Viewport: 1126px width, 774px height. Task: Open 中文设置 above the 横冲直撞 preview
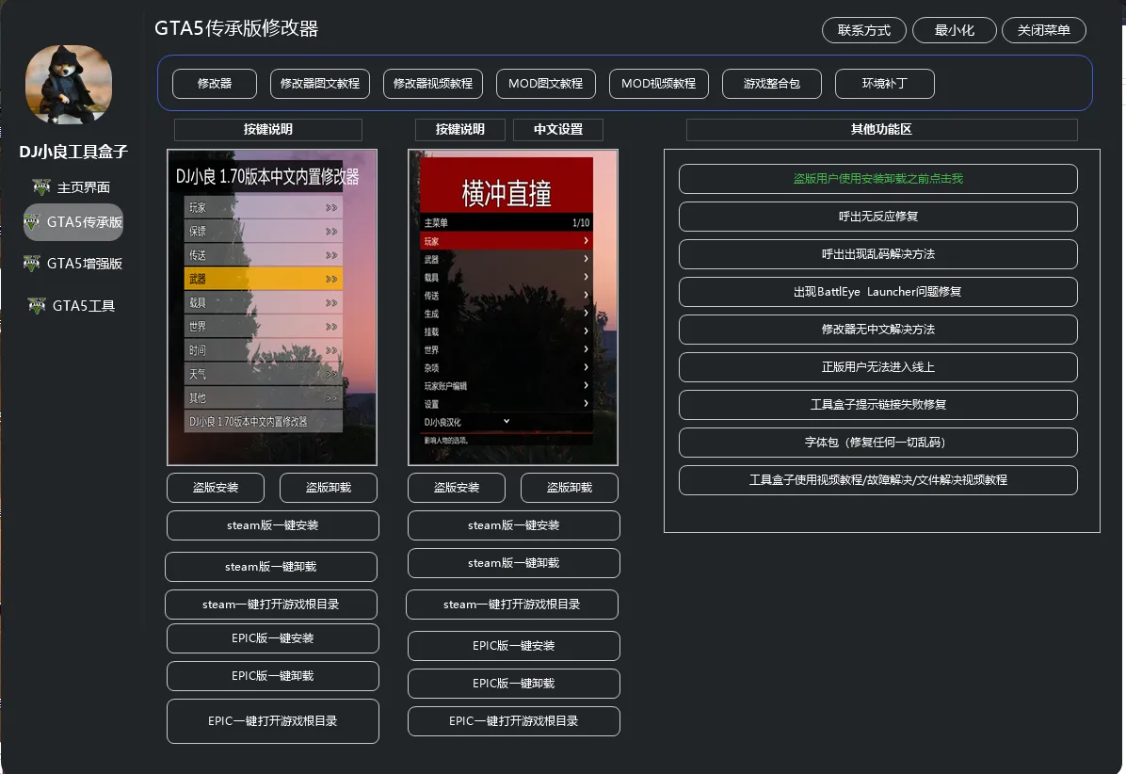click(x=558, y=130)
